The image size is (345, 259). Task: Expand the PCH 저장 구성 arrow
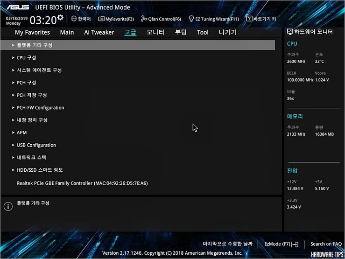click(13, 95)
